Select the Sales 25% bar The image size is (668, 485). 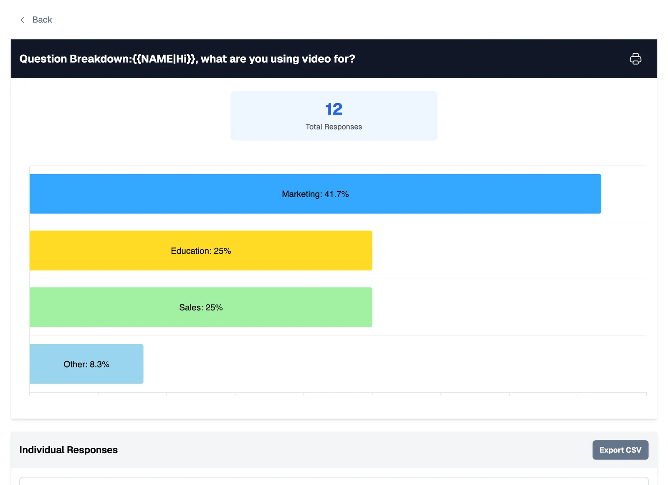click(x=201, y=307)
